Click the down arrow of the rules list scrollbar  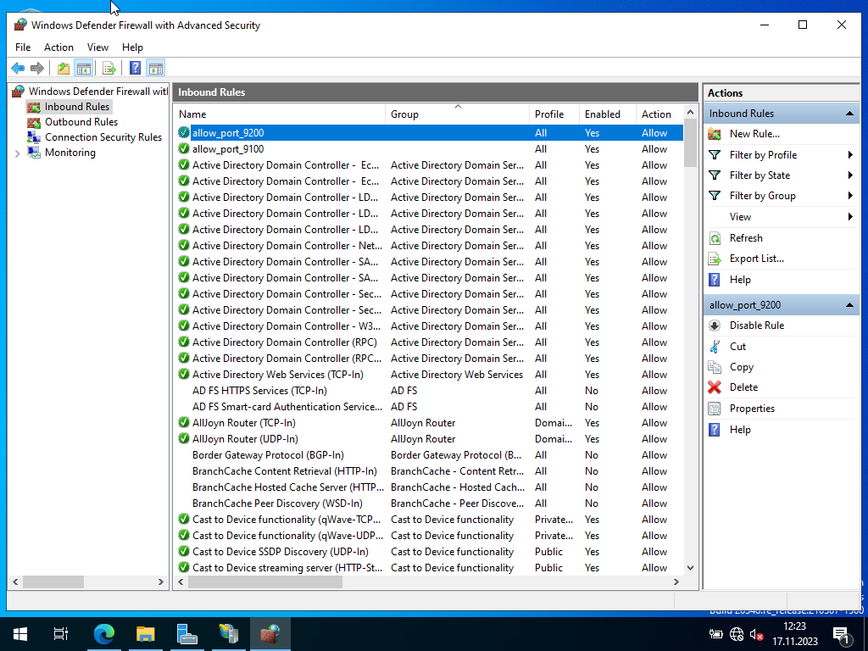coord(690,567)
